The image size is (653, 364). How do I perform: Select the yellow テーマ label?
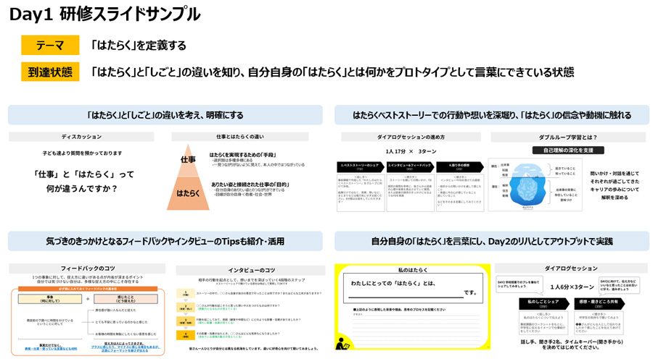(50, 45)
